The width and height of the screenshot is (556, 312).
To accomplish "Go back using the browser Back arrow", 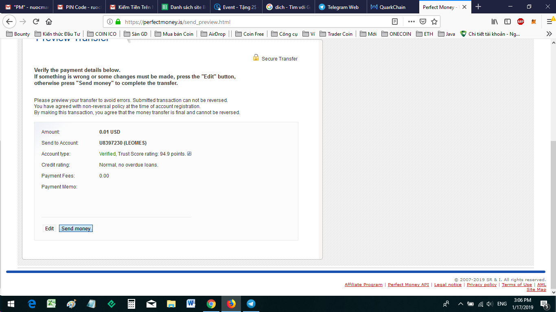I will coord(10,22).
